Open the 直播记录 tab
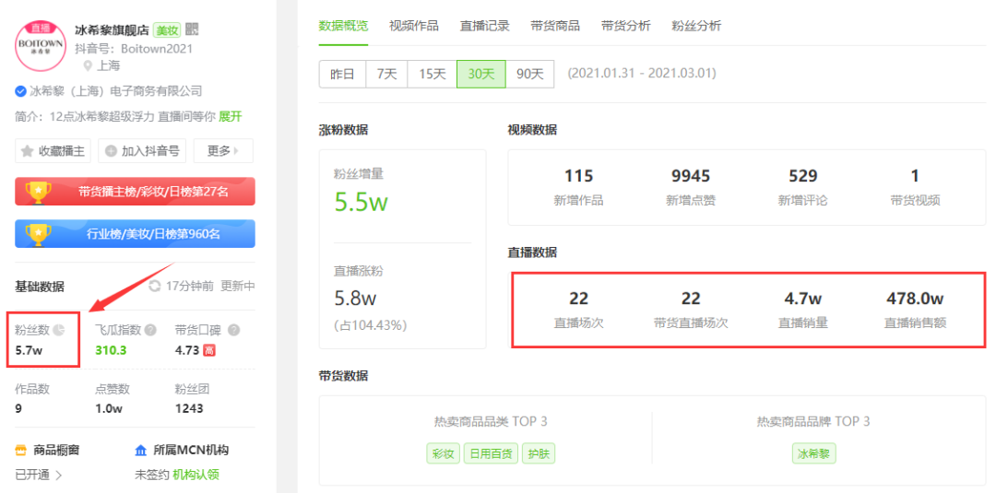The image size is (996, 493). click(485, 26)
